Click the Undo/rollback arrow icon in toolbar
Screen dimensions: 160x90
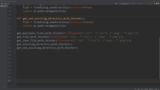[x=152, y=3]
